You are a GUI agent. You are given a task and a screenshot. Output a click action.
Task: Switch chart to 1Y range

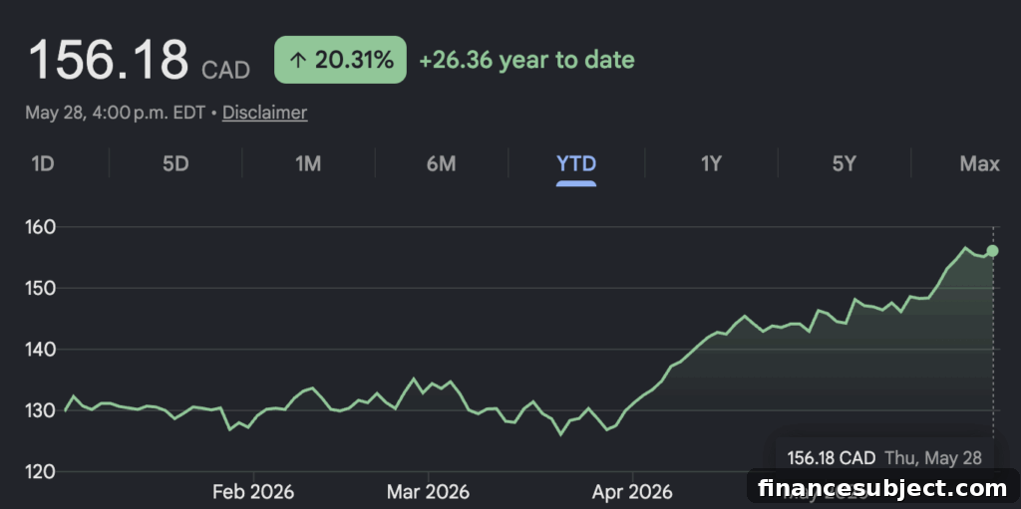coord(711,163)
